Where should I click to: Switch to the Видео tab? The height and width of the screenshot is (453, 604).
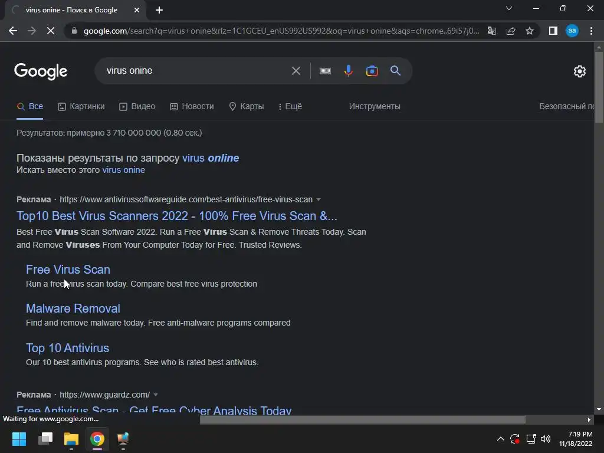137,106
